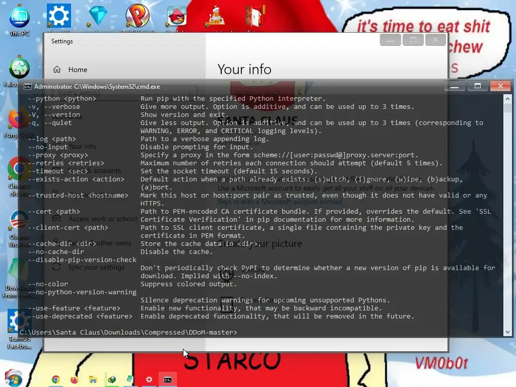Click the '--exists-action <action>' option text
Screen dimensions: 516x387
click(76, 179)
